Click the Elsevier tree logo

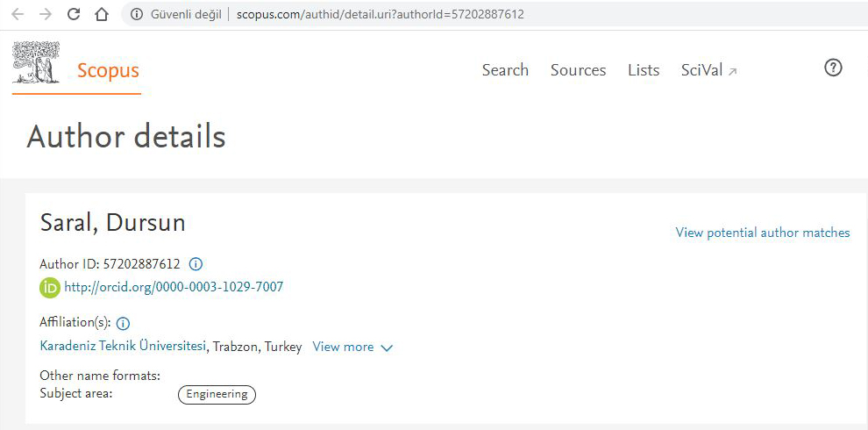(36, 63)
